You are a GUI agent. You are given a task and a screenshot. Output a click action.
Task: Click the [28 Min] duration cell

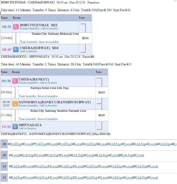6,92
